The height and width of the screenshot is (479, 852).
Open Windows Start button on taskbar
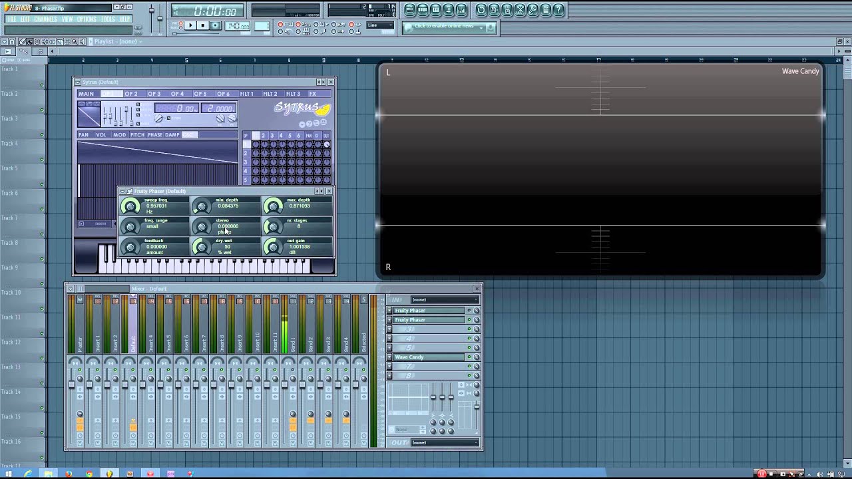click(x=8, y=474)
